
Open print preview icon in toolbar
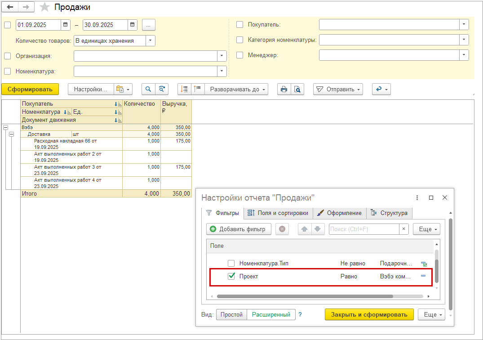(297, 89)
